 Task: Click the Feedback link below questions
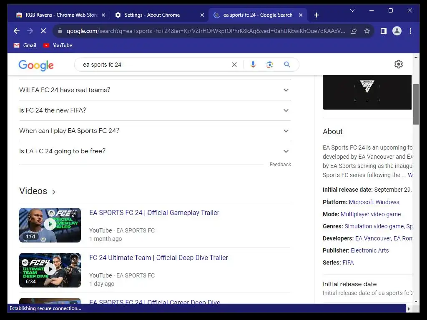tap(280, 165)
